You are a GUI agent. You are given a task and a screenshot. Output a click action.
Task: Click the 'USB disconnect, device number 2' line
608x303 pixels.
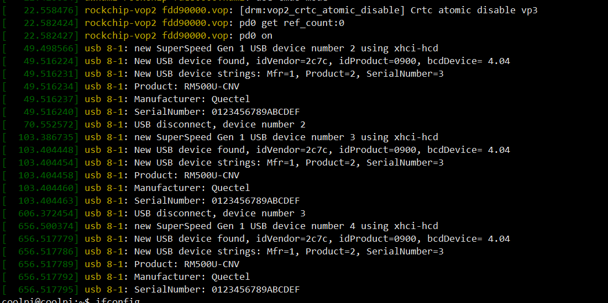[x=154, y=125]
